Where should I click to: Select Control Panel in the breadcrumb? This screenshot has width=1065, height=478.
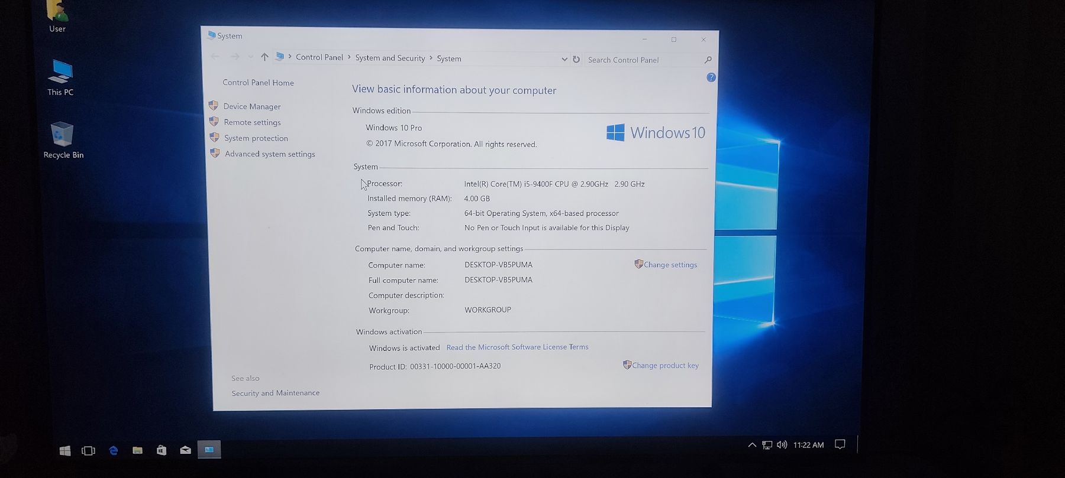319,57
